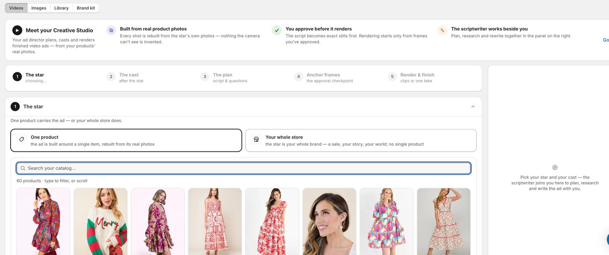This screenshot has width=609, height=255.
Task: Click the green checkmark icon for You approve before it renders
Action: click(277, 30)
